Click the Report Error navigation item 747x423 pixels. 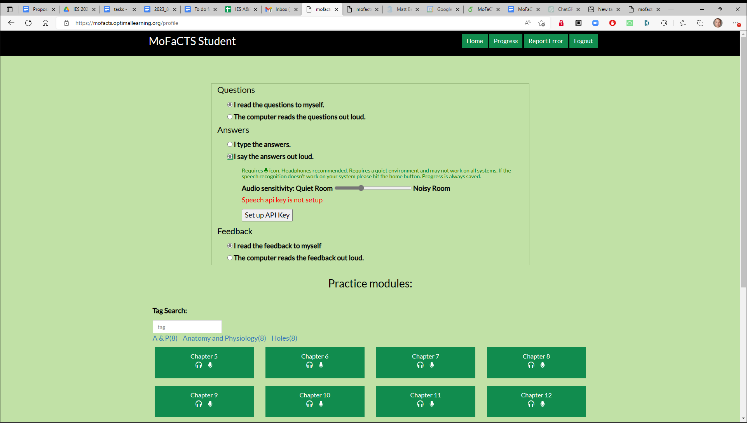pos(546,41)
